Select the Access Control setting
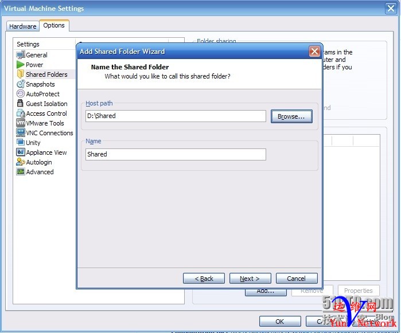The height and width of the screenshot is (333, 401). (46, 113)
